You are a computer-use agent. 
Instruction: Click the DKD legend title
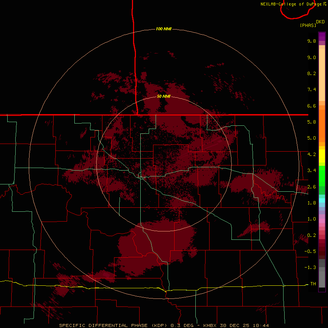tap(320, 22)
